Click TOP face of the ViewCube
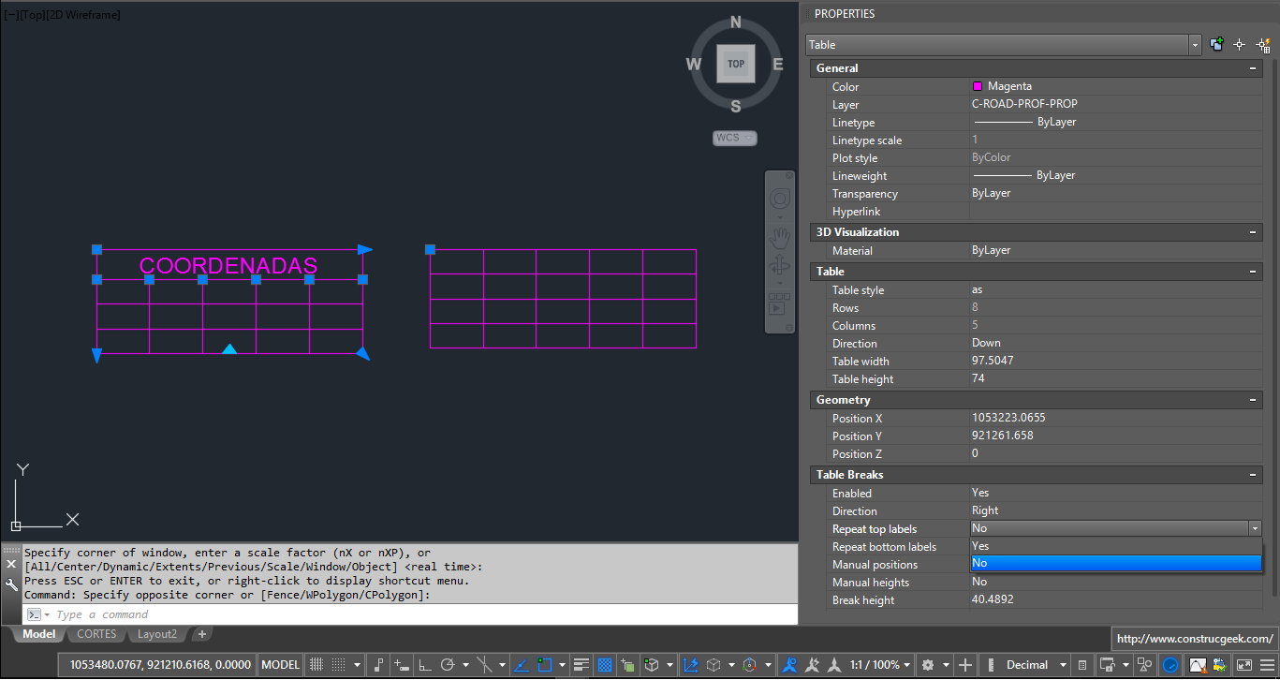 coord(736,64)
